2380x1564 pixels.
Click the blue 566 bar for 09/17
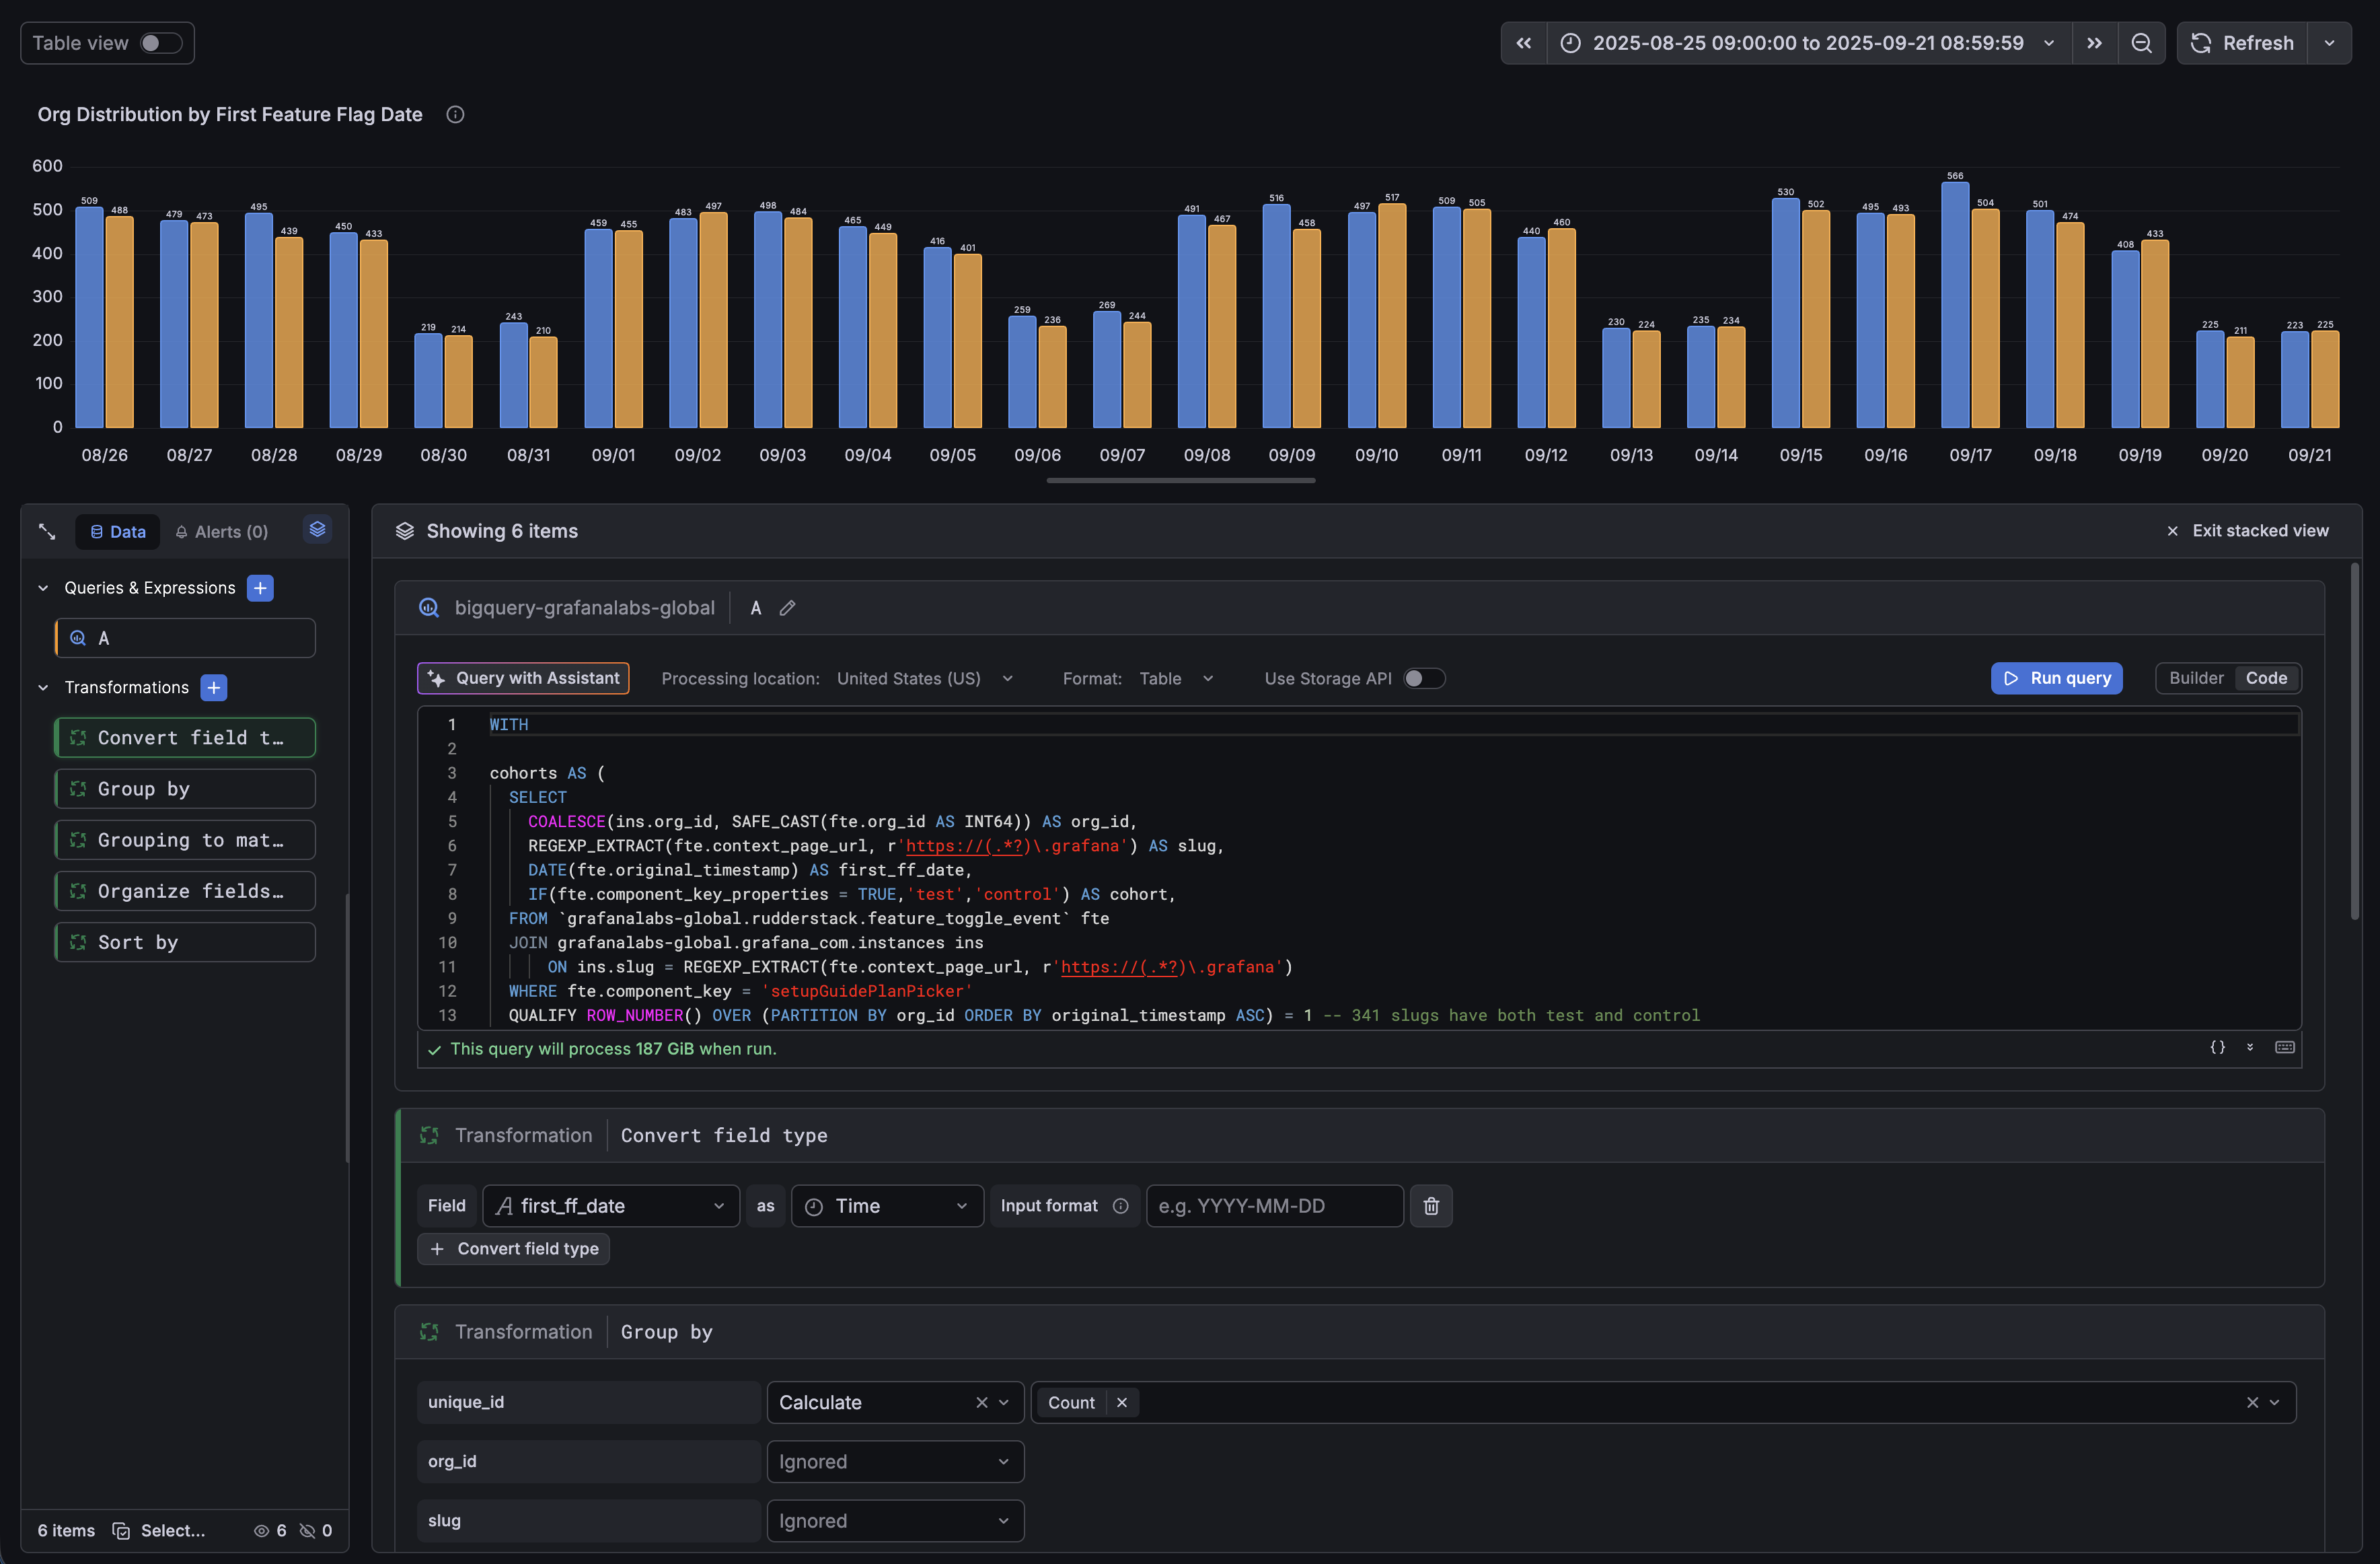(1955, 305)
